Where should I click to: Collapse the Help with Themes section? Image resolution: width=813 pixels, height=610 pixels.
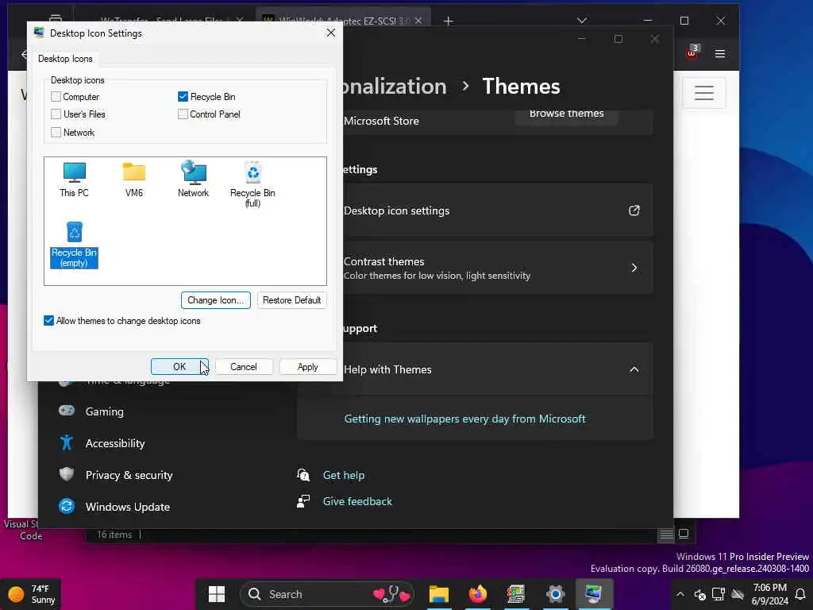(x=634, y=369)
